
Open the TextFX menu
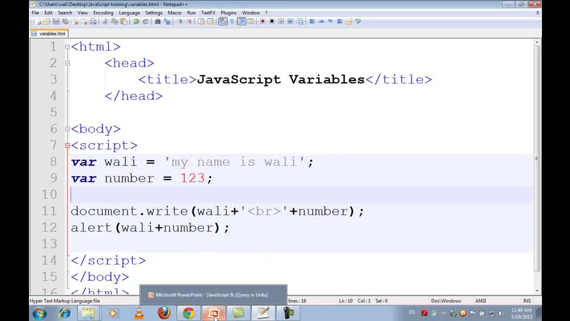click(x=208, y=13)
